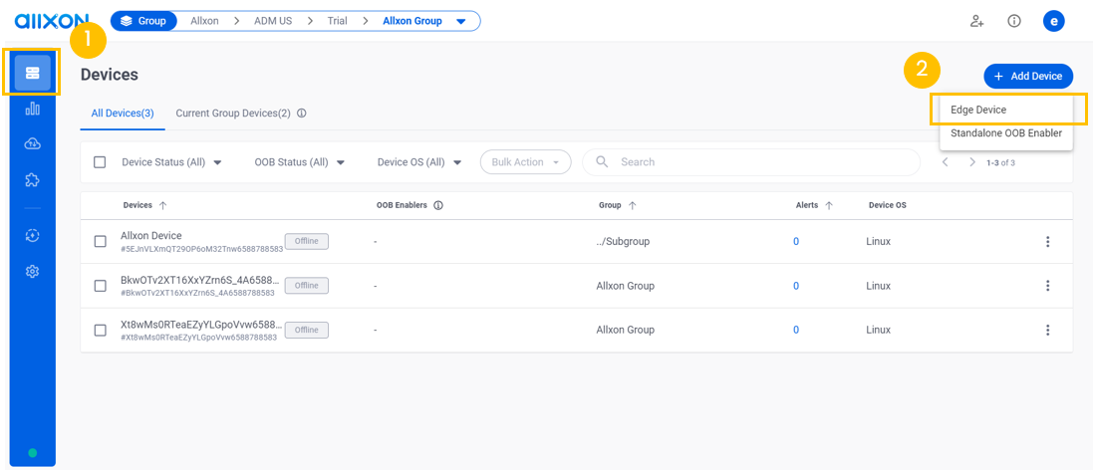Click Allxon Group in the breadcrumb
Image resolution: width=1093 pixels, height=475 pixels.
[x=411, y=21]
